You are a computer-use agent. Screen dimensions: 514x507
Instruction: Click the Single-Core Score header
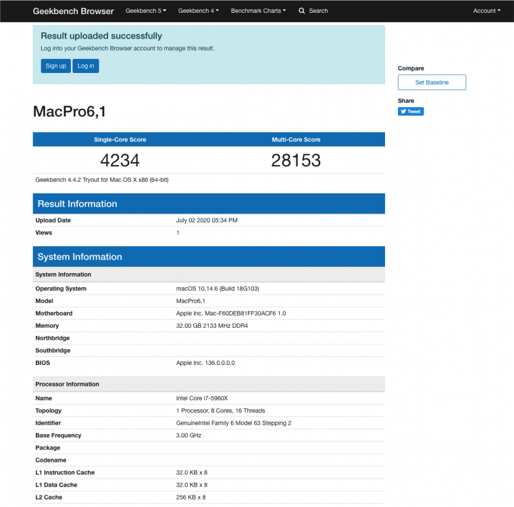tap(120, 140)
